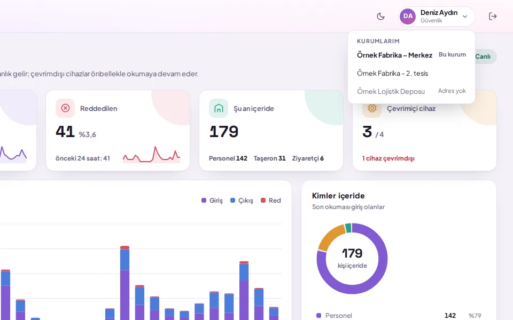Select Örnek Fabrika – Merkez organization

[411, 55]
